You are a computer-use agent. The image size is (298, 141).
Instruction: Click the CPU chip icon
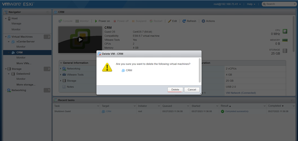coord(285,31)
